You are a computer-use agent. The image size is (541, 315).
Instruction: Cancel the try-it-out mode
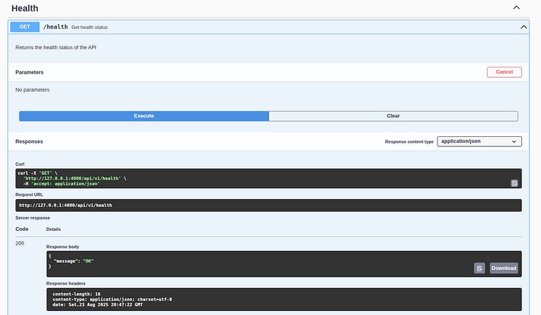(x=504, y=72)
